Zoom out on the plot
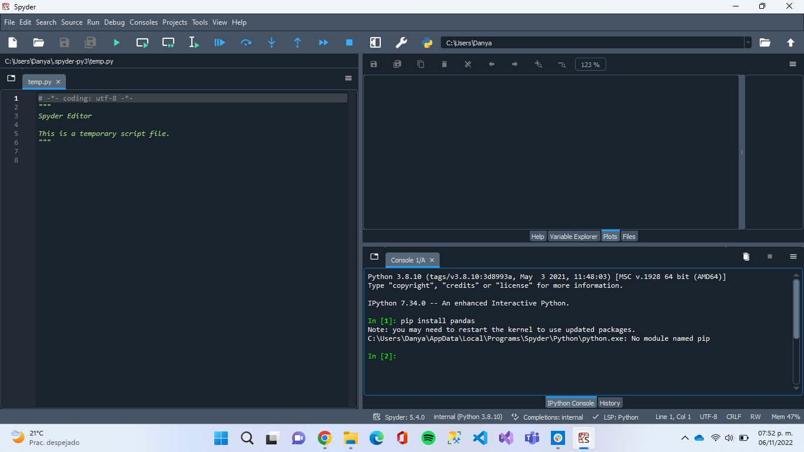804x452 pixels. 562,64
